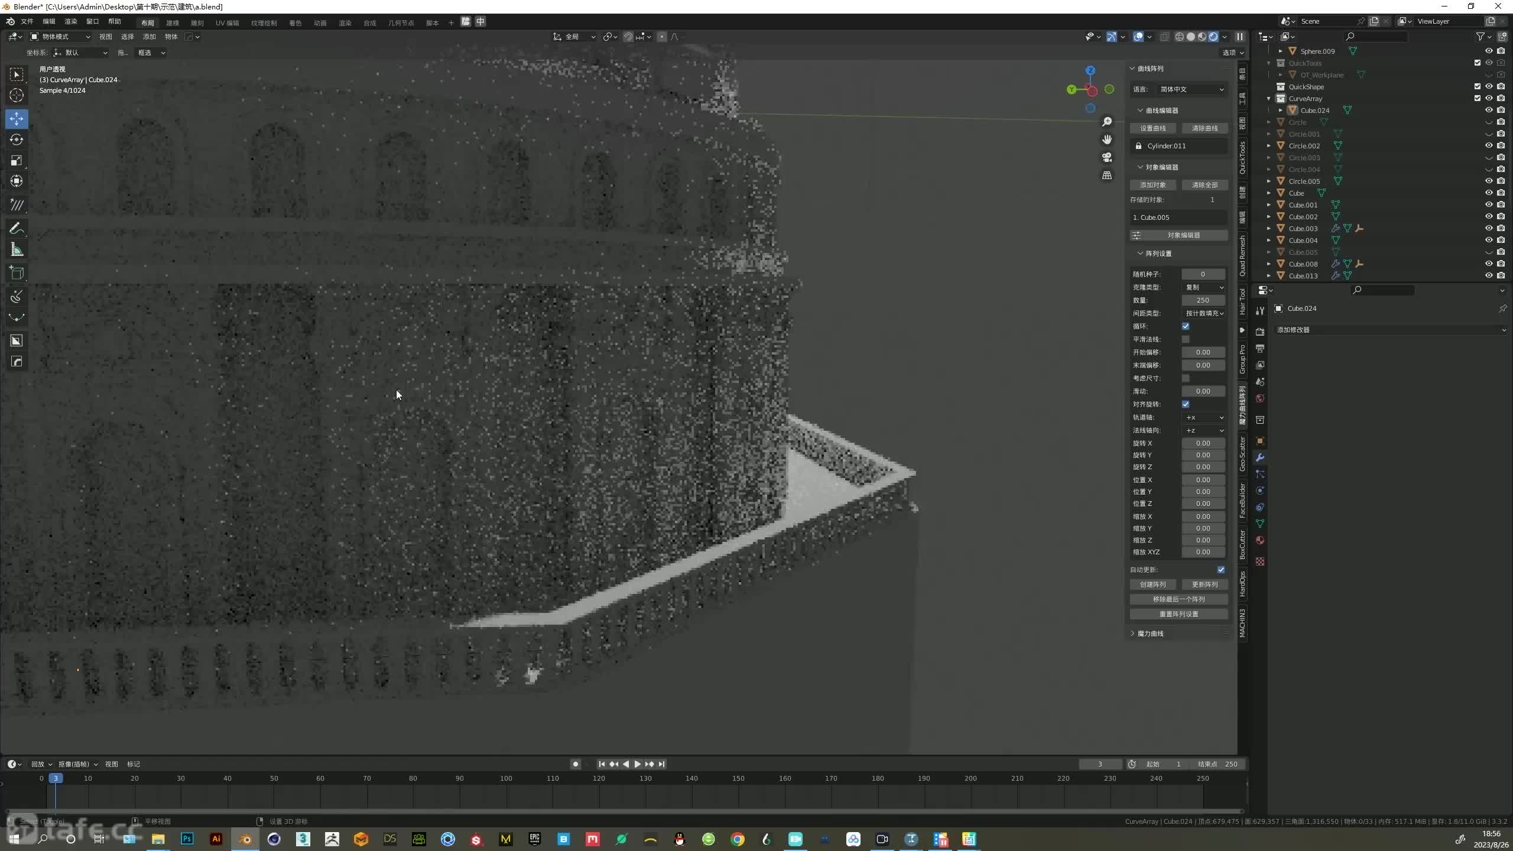The image size is (1513, 851).
Task: Open the Modifier properties wrench tab
Action: click(x=1260, y=457)
